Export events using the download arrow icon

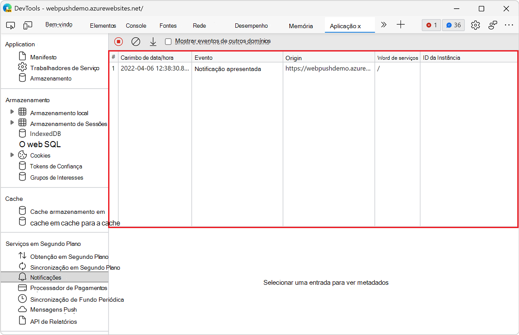tap(153, 41)
